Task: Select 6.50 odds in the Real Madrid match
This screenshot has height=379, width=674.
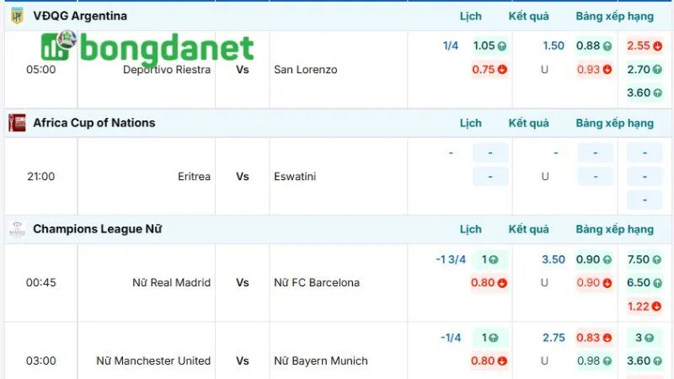Action: point(639,283)
